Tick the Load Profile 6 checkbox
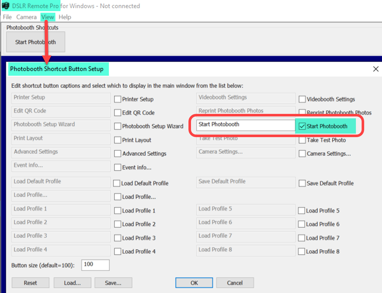 (x=301, y=225)
